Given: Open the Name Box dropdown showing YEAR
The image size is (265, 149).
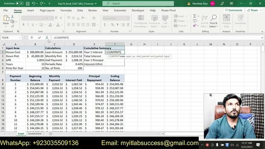Looking at the screenshot, I should [20, 38].
